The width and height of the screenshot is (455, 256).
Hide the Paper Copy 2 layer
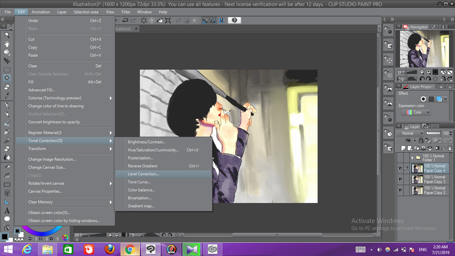coord(400,190)
